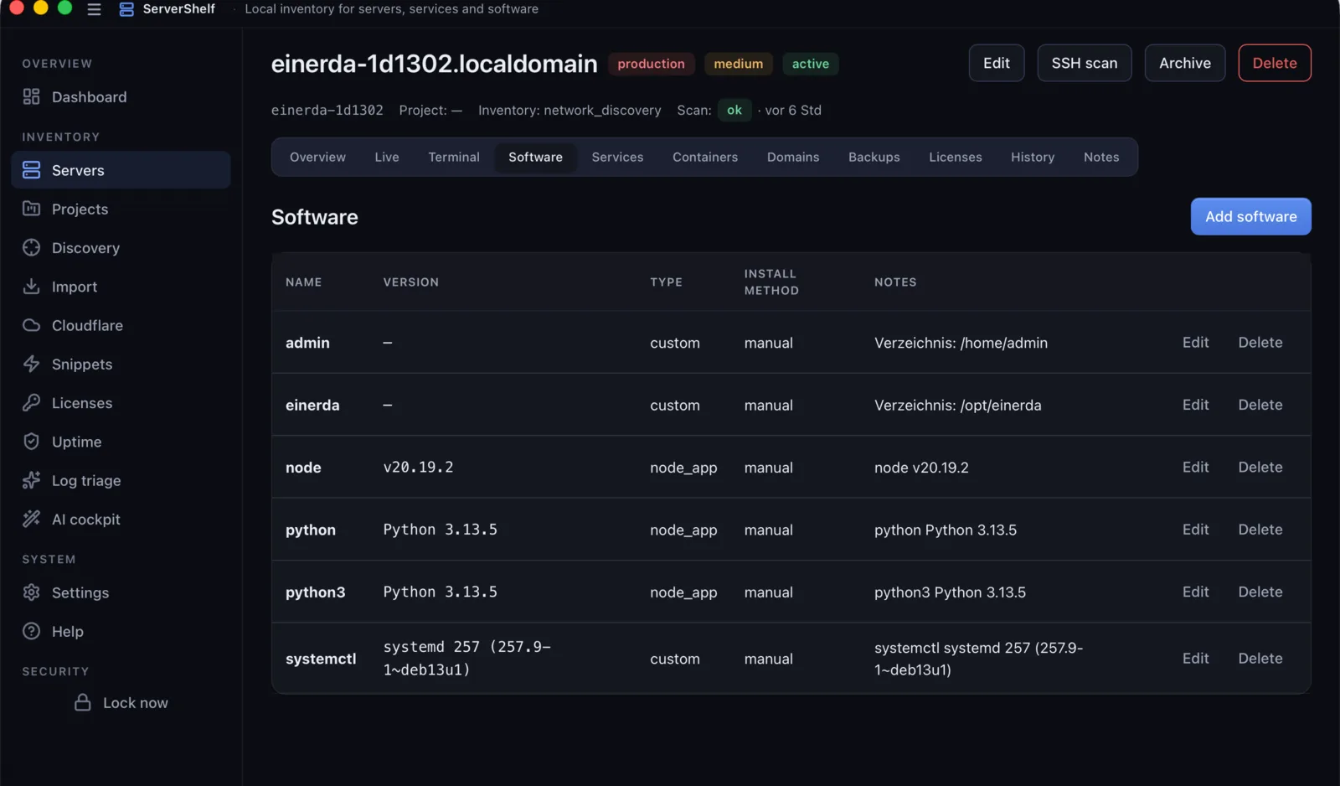This screenshot has height=786, width=1340.
Task: Delete the admin software row
Action: [x=1260, y=342]
